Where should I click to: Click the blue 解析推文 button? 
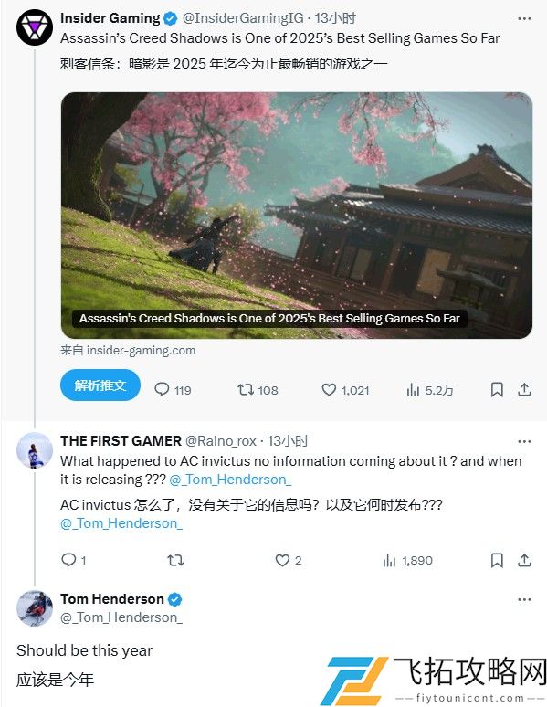pos(100,385)
